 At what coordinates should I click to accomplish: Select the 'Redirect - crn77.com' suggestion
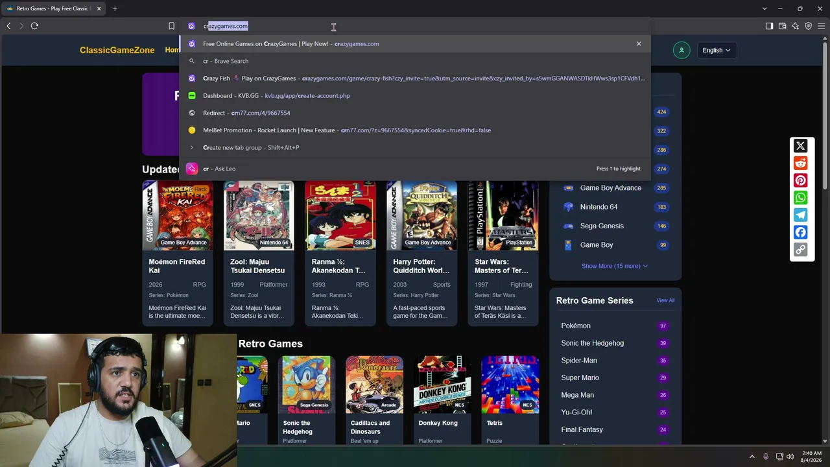415,113
